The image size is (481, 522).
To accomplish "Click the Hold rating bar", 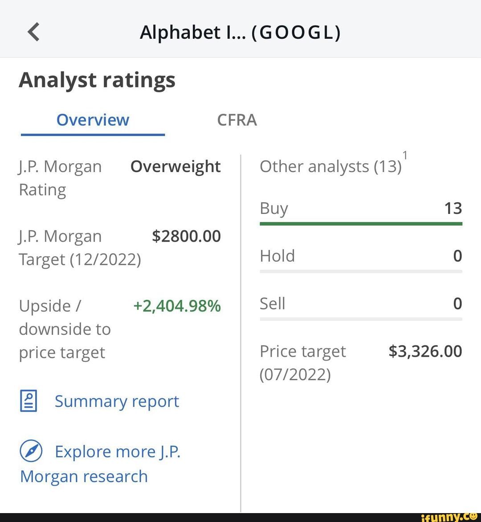I will pyautogui.click(x=361, y=271).
